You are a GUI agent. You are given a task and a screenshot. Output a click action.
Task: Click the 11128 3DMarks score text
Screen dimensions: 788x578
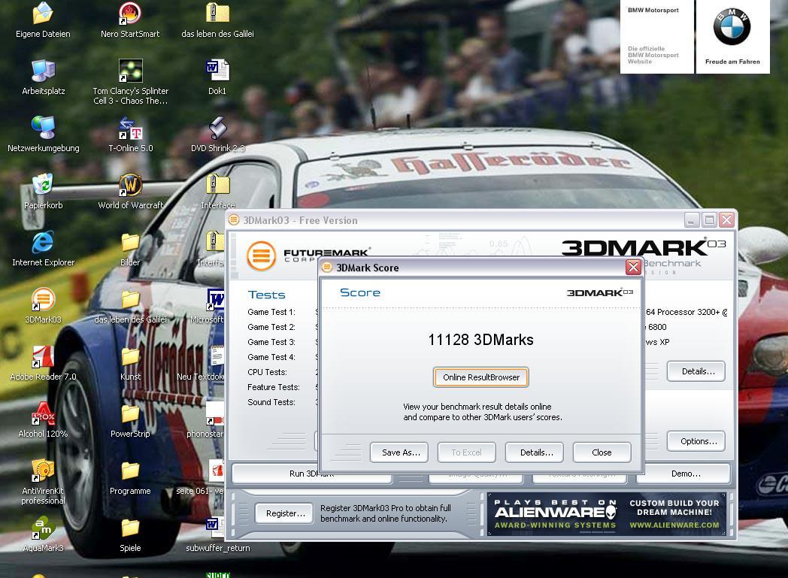[x=481, y=340]
